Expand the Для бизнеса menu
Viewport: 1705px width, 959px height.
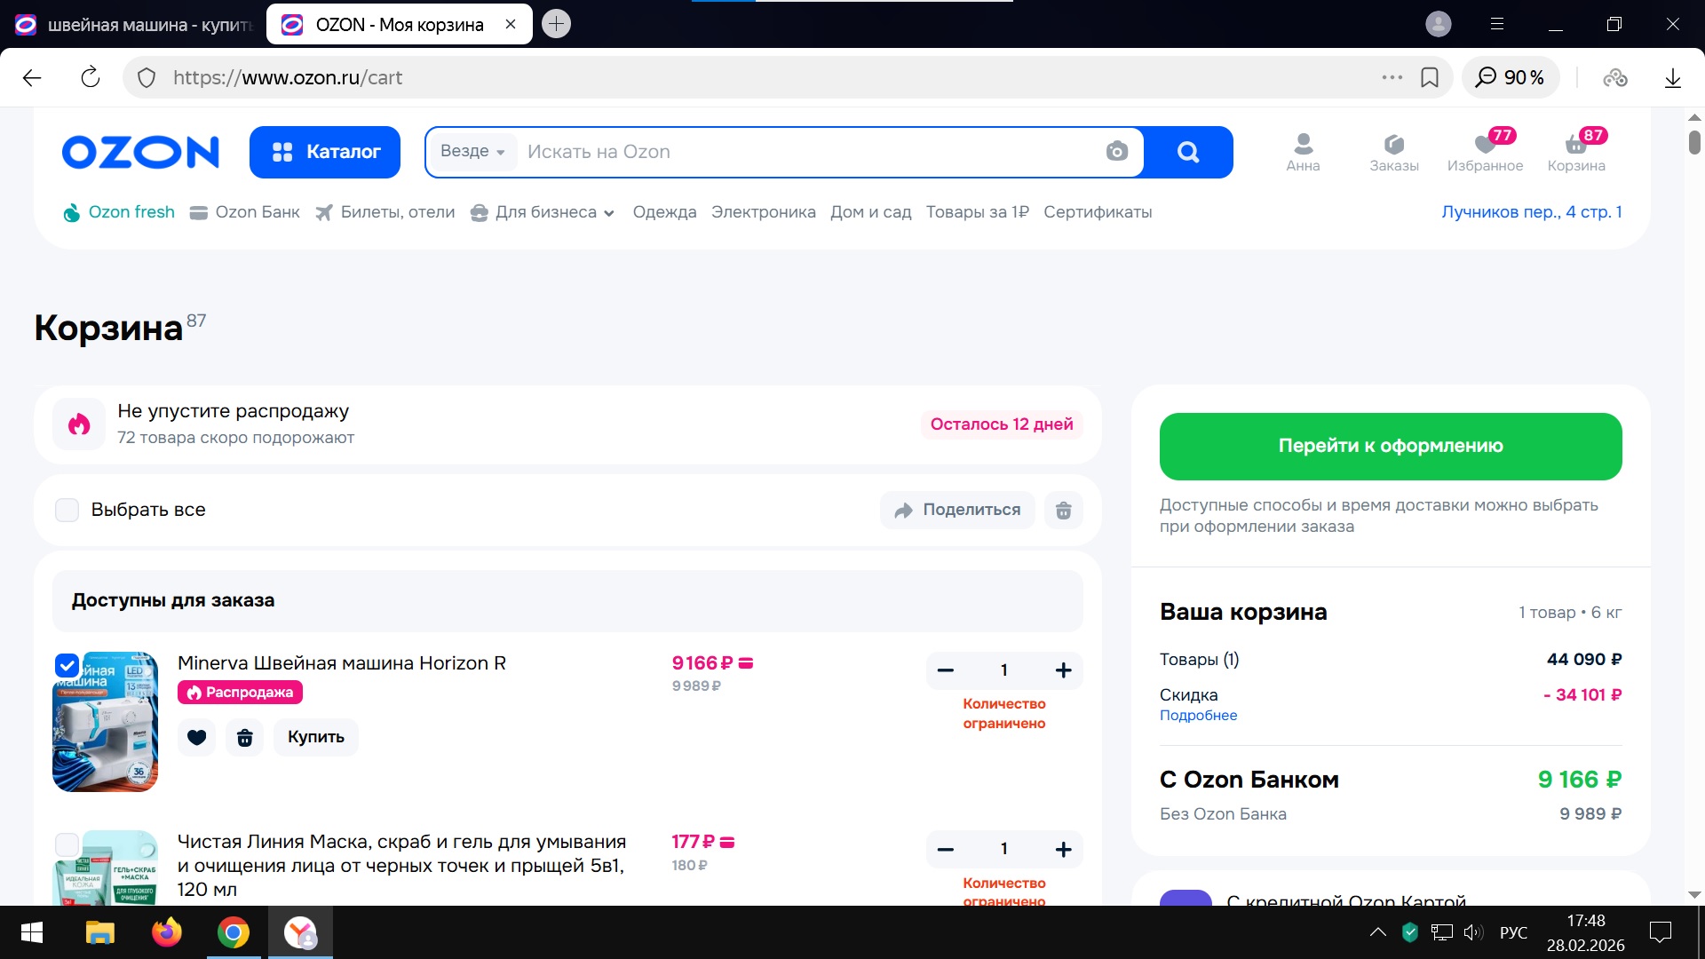(x=543, y=212)
